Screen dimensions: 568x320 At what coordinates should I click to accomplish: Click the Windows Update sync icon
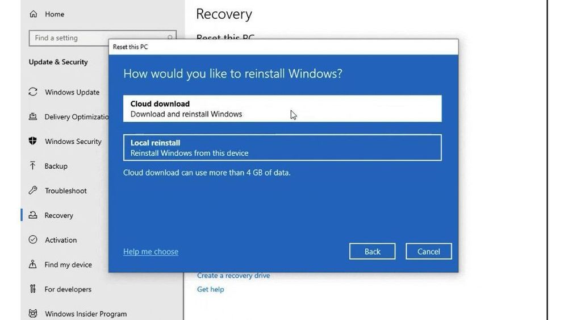pyautogui.click(x=33, y=92)
